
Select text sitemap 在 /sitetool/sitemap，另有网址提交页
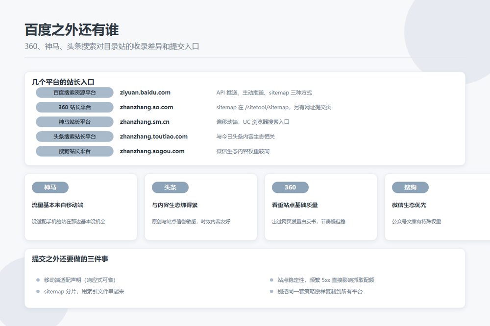coord(273,107)
